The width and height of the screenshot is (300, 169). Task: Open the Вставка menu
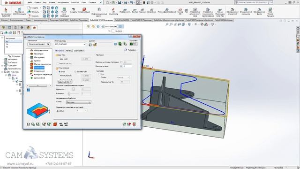(x=52, y=3)
